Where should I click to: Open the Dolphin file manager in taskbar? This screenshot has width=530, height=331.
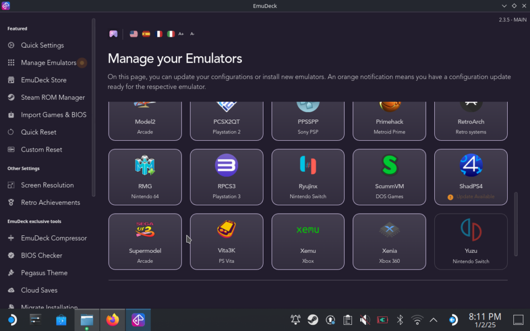click(87, 320)
